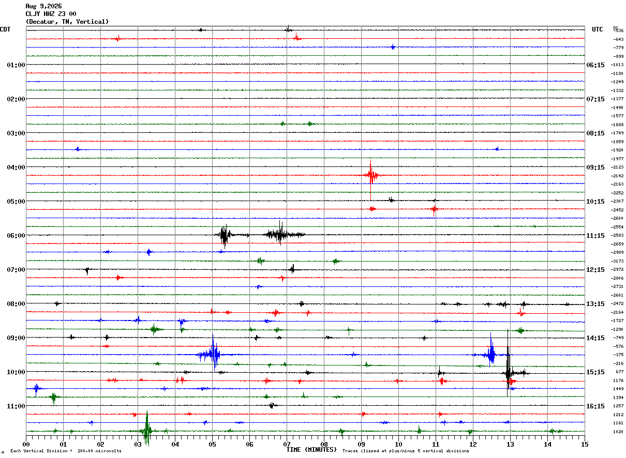Click the DC offset value -1013
This screenshot has width=626, height=458.
[617, 65]
